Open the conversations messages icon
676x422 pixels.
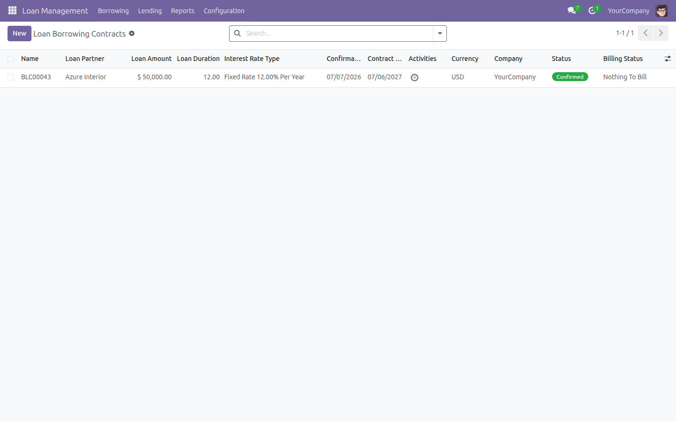[x=572, y=10]
